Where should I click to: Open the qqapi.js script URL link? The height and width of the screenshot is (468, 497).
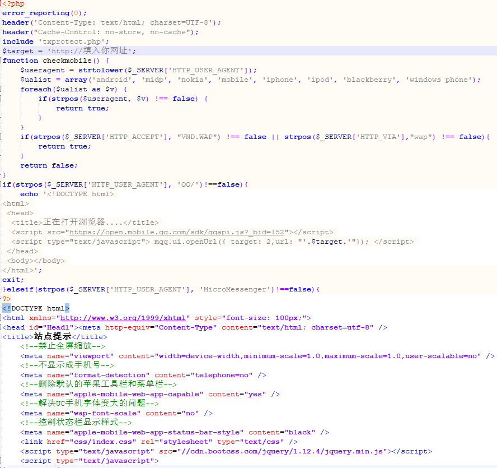pyautogui.click(x=176, y=233)
